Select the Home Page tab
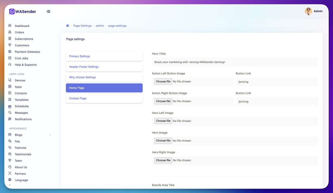Image resolution: width=333 pixels, height=193 pixels. (104, 88)
